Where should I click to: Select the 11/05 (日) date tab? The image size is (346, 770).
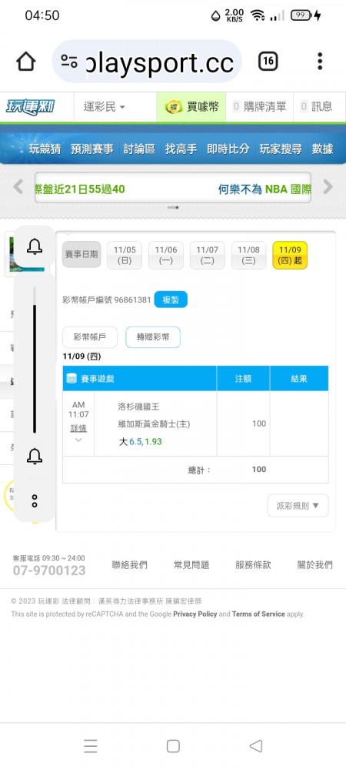[x=125, y=255]
